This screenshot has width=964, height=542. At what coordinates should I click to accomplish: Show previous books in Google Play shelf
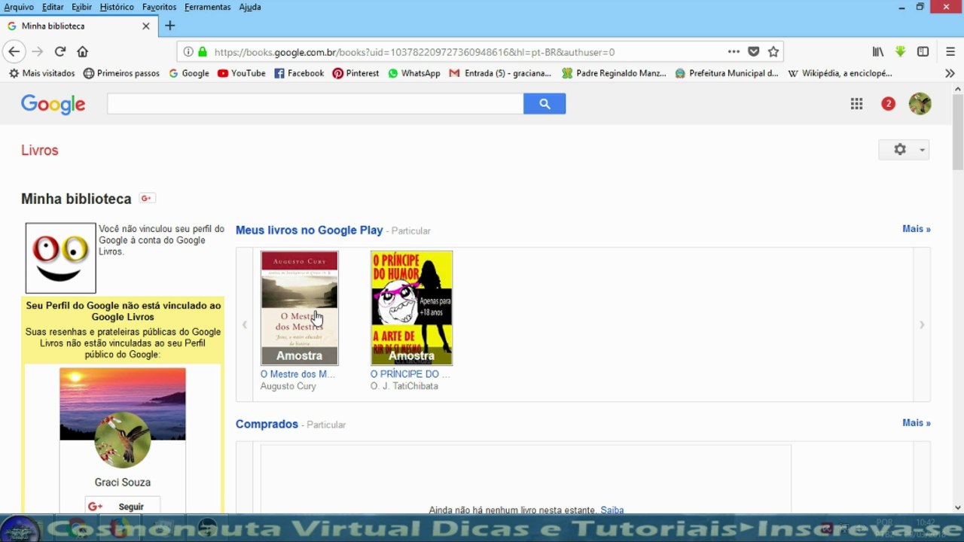pyautogui.click(x=245, y=324)
